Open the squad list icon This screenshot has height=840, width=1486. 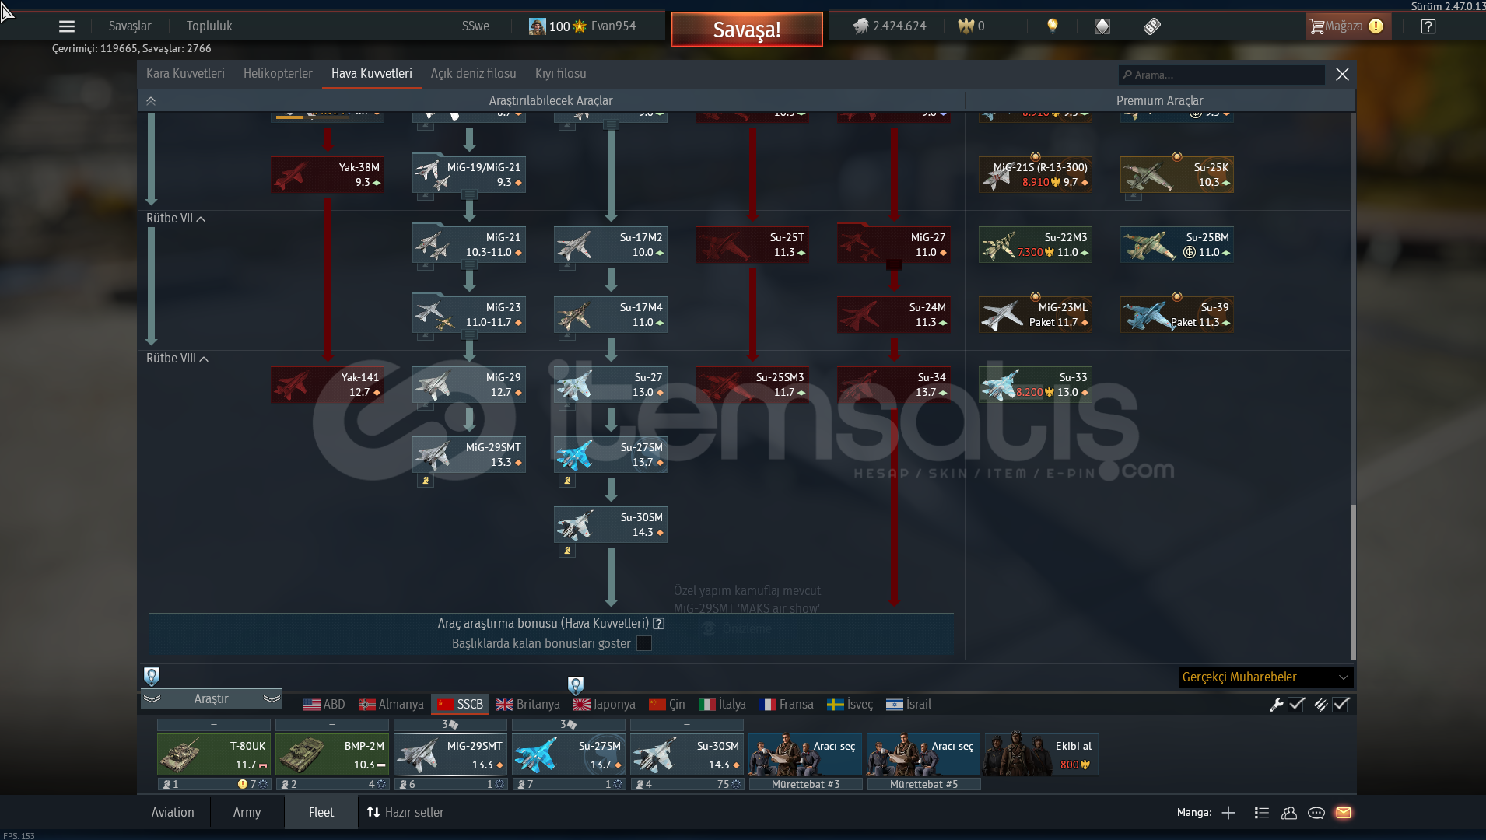[x=1262, y=813]
